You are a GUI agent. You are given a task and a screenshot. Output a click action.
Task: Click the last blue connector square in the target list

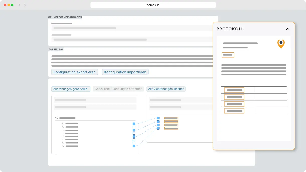pos(158,128)
